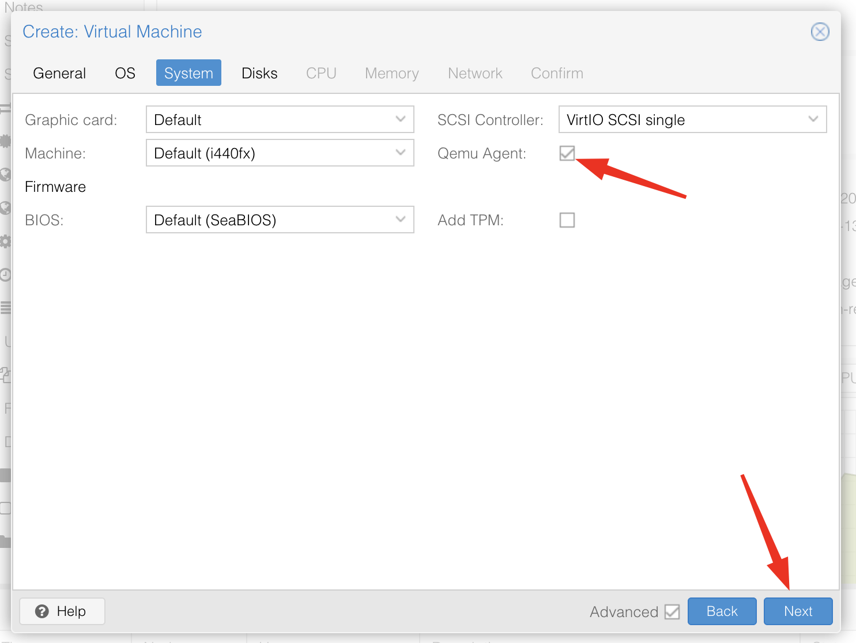Image resolution: width=856 pixels, height=643 pixels.
Task: Open the Confirm tab
Action: (x=557, y=73)
